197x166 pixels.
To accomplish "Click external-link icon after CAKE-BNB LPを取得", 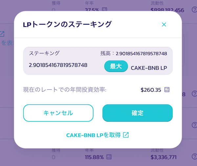I will click(126, 135).
